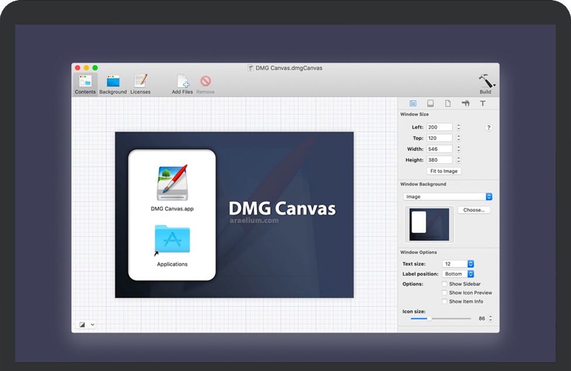Open the file document inspector icon
This screenshot has height=371, width=571.
tap(448, 104)
